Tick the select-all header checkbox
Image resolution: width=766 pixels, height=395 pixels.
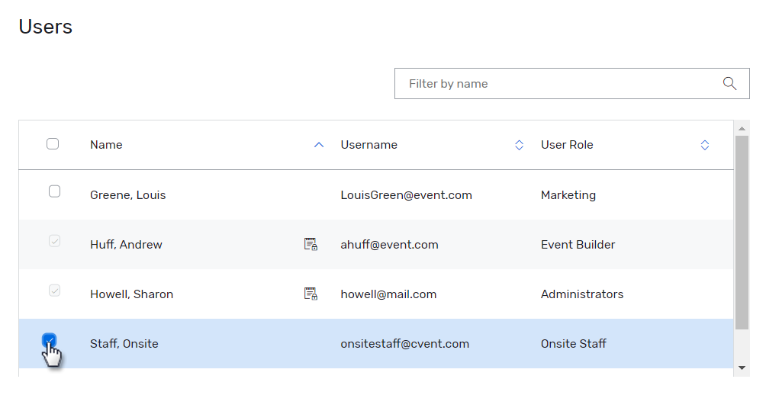[x=53, y=144]
